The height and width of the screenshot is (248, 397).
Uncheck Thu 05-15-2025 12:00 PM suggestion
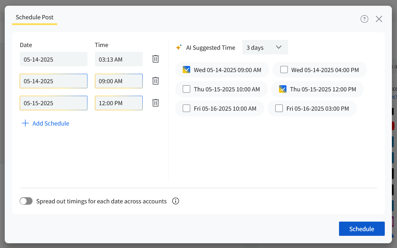(x=283, y=89)
